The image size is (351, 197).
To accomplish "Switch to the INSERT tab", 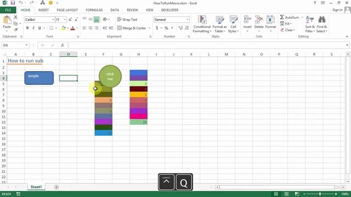I will pos(43,10).
